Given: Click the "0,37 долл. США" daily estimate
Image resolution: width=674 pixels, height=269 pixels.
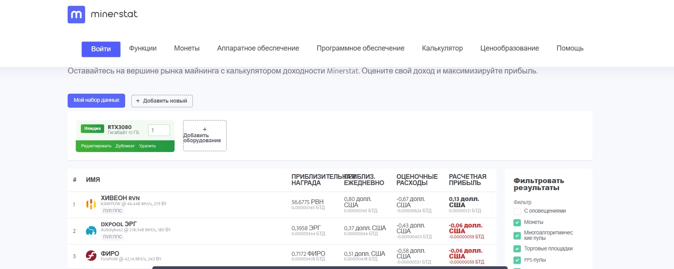Looking at the screenshot, I should tap(365, 228).
